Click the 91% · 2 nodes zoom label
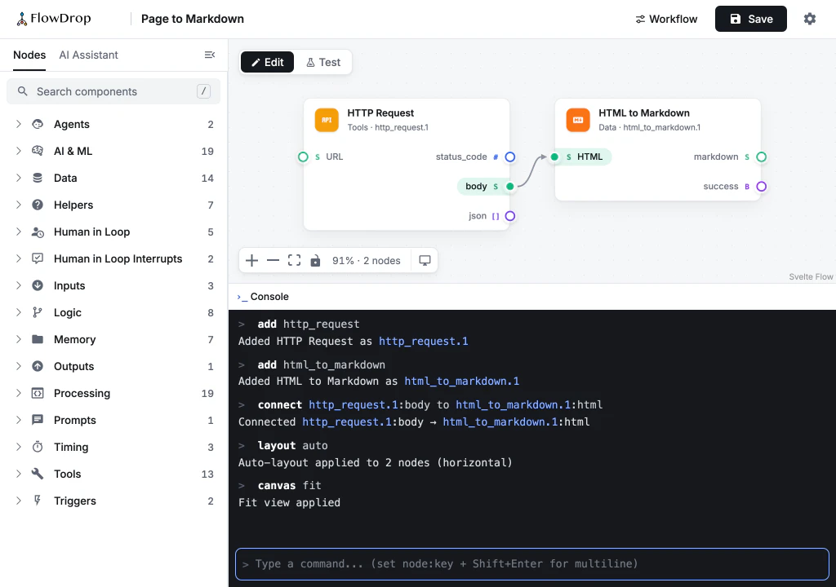836x587 pixels. pos(367,260)
